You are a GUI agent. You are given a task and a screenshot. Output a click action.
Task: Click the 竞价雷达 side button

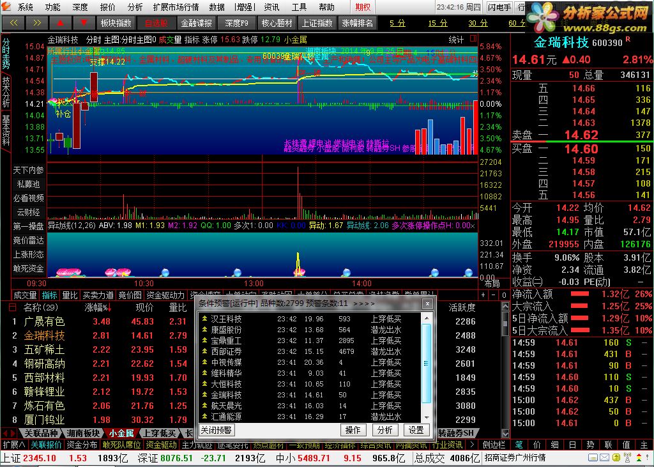point(28,240)
